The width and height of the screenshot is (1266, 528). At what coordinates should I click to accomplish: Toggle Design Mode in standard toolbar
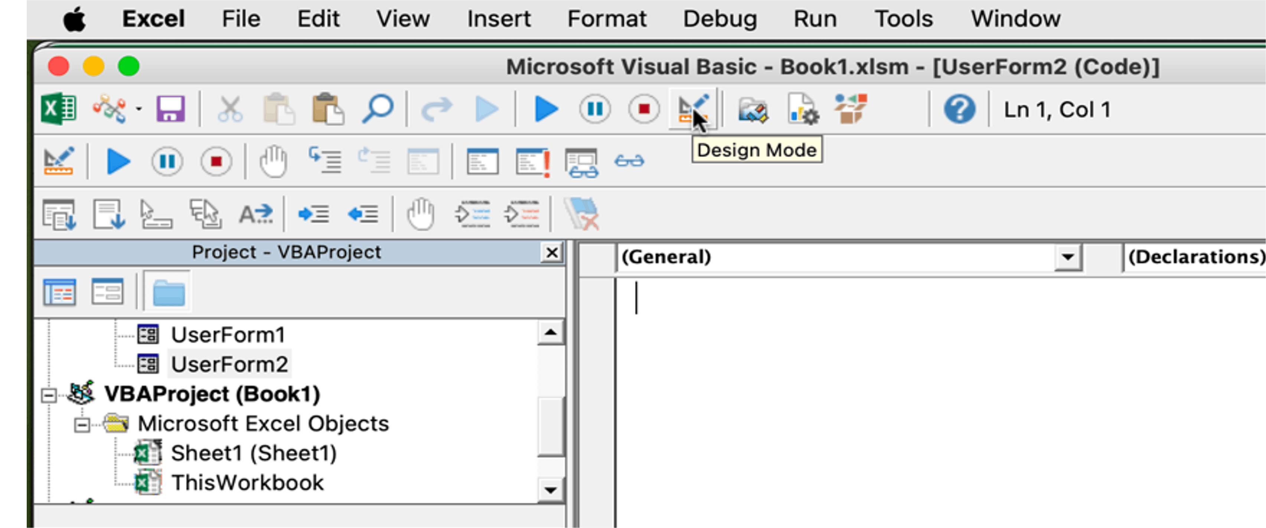[693, 109]
